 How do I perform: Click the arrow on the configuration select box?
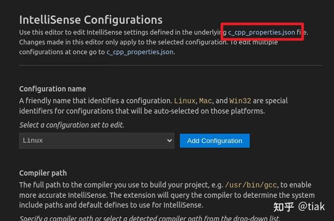[x=170, y=140]
